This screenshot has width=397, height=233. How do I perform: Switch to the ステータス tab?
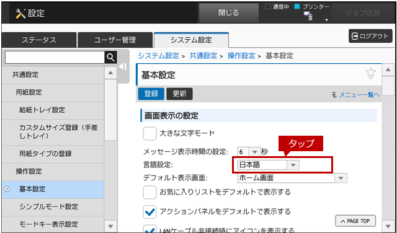click(x=38, y=40)
